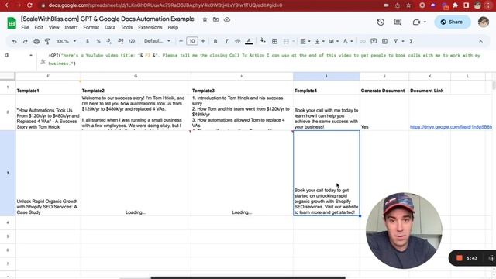Open the fill color picker
Image resolution: width=496 pixels, height=279 pixels.
(x=263, y=40)
